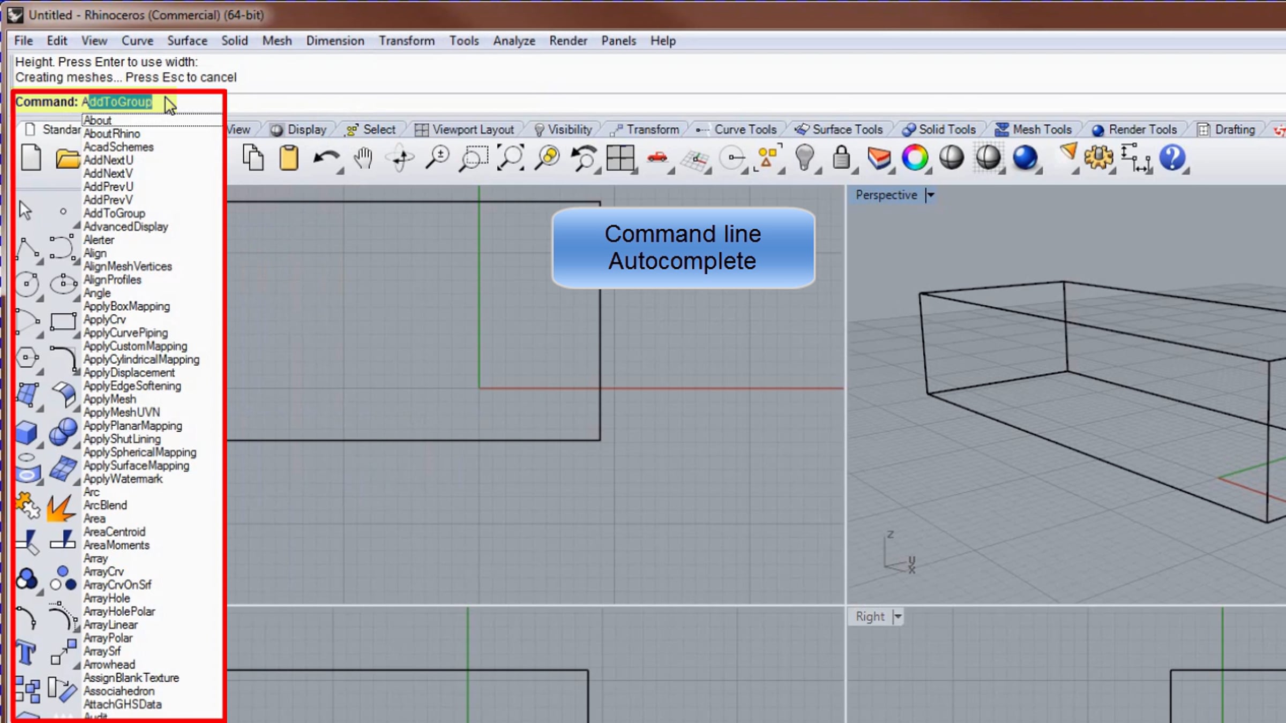Choose ArrayLinear from autocomplete list
Screen dimensions: 1286x723
[110, 624]
